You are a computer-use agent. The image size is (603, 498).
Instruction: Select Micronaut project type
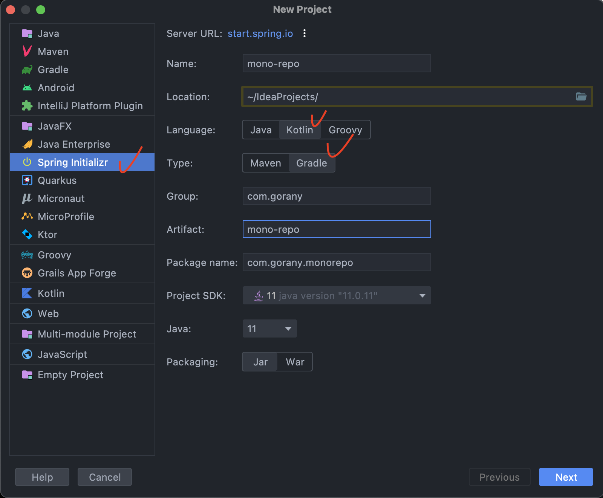82,199
